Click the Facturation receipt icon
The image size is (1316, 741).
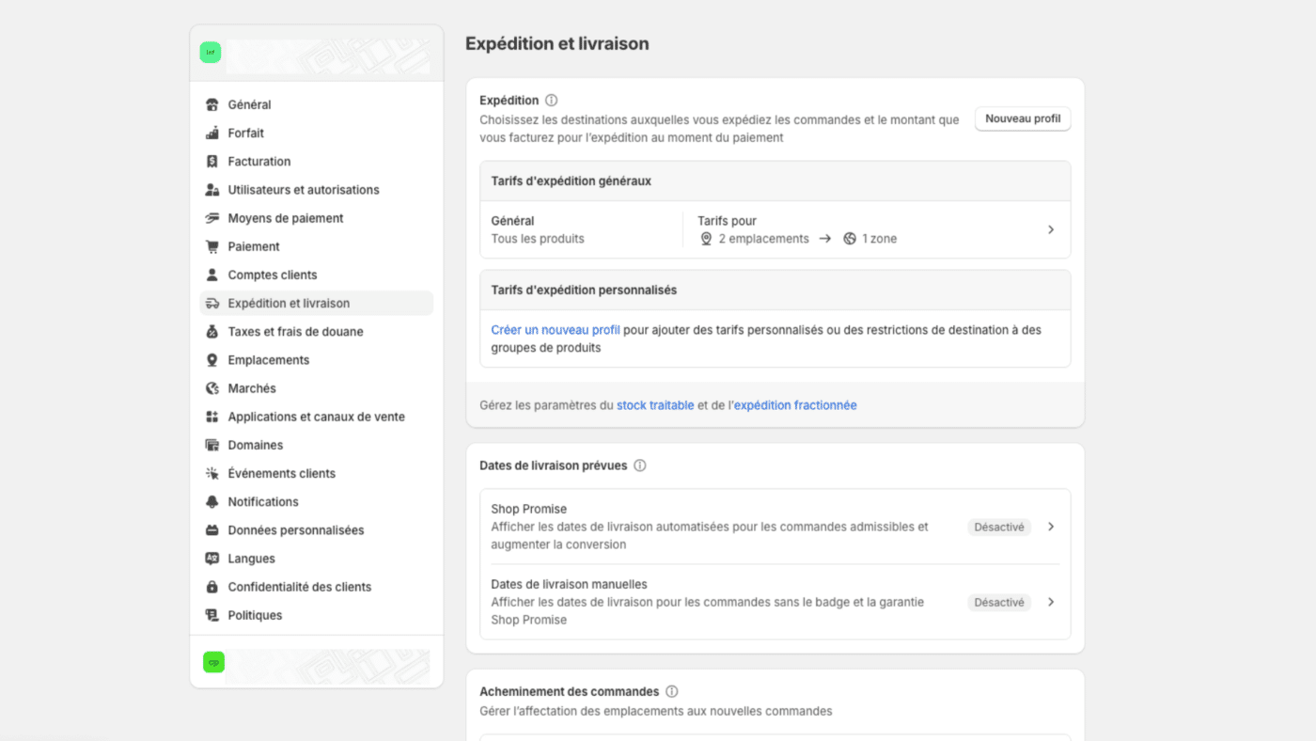coord(211,161)
